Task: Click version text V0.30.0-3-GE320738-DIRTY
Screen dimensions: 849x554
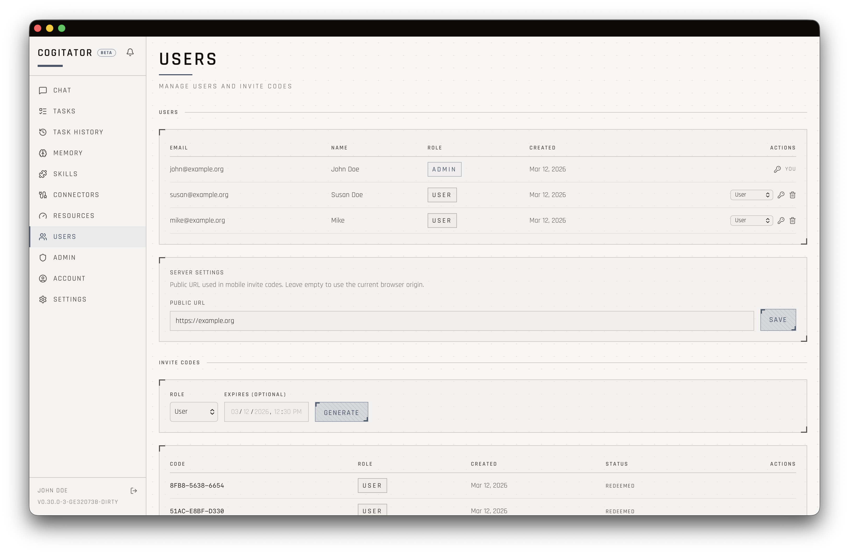Action: tap(78, 502)
